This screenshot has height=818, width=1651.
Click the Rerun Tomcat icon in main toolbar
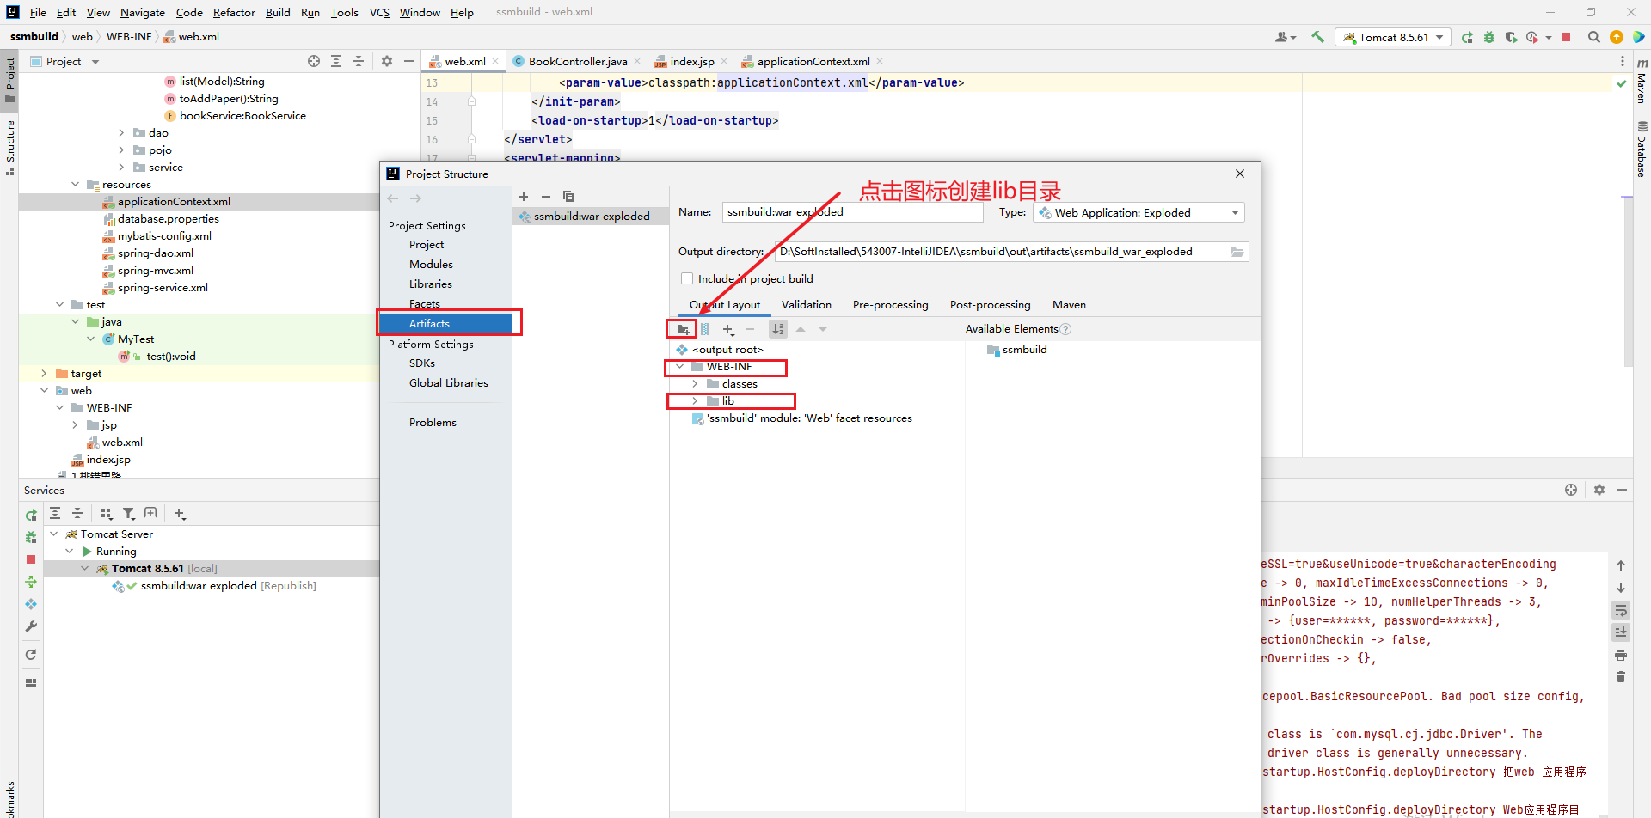(x=1467, y=37)
